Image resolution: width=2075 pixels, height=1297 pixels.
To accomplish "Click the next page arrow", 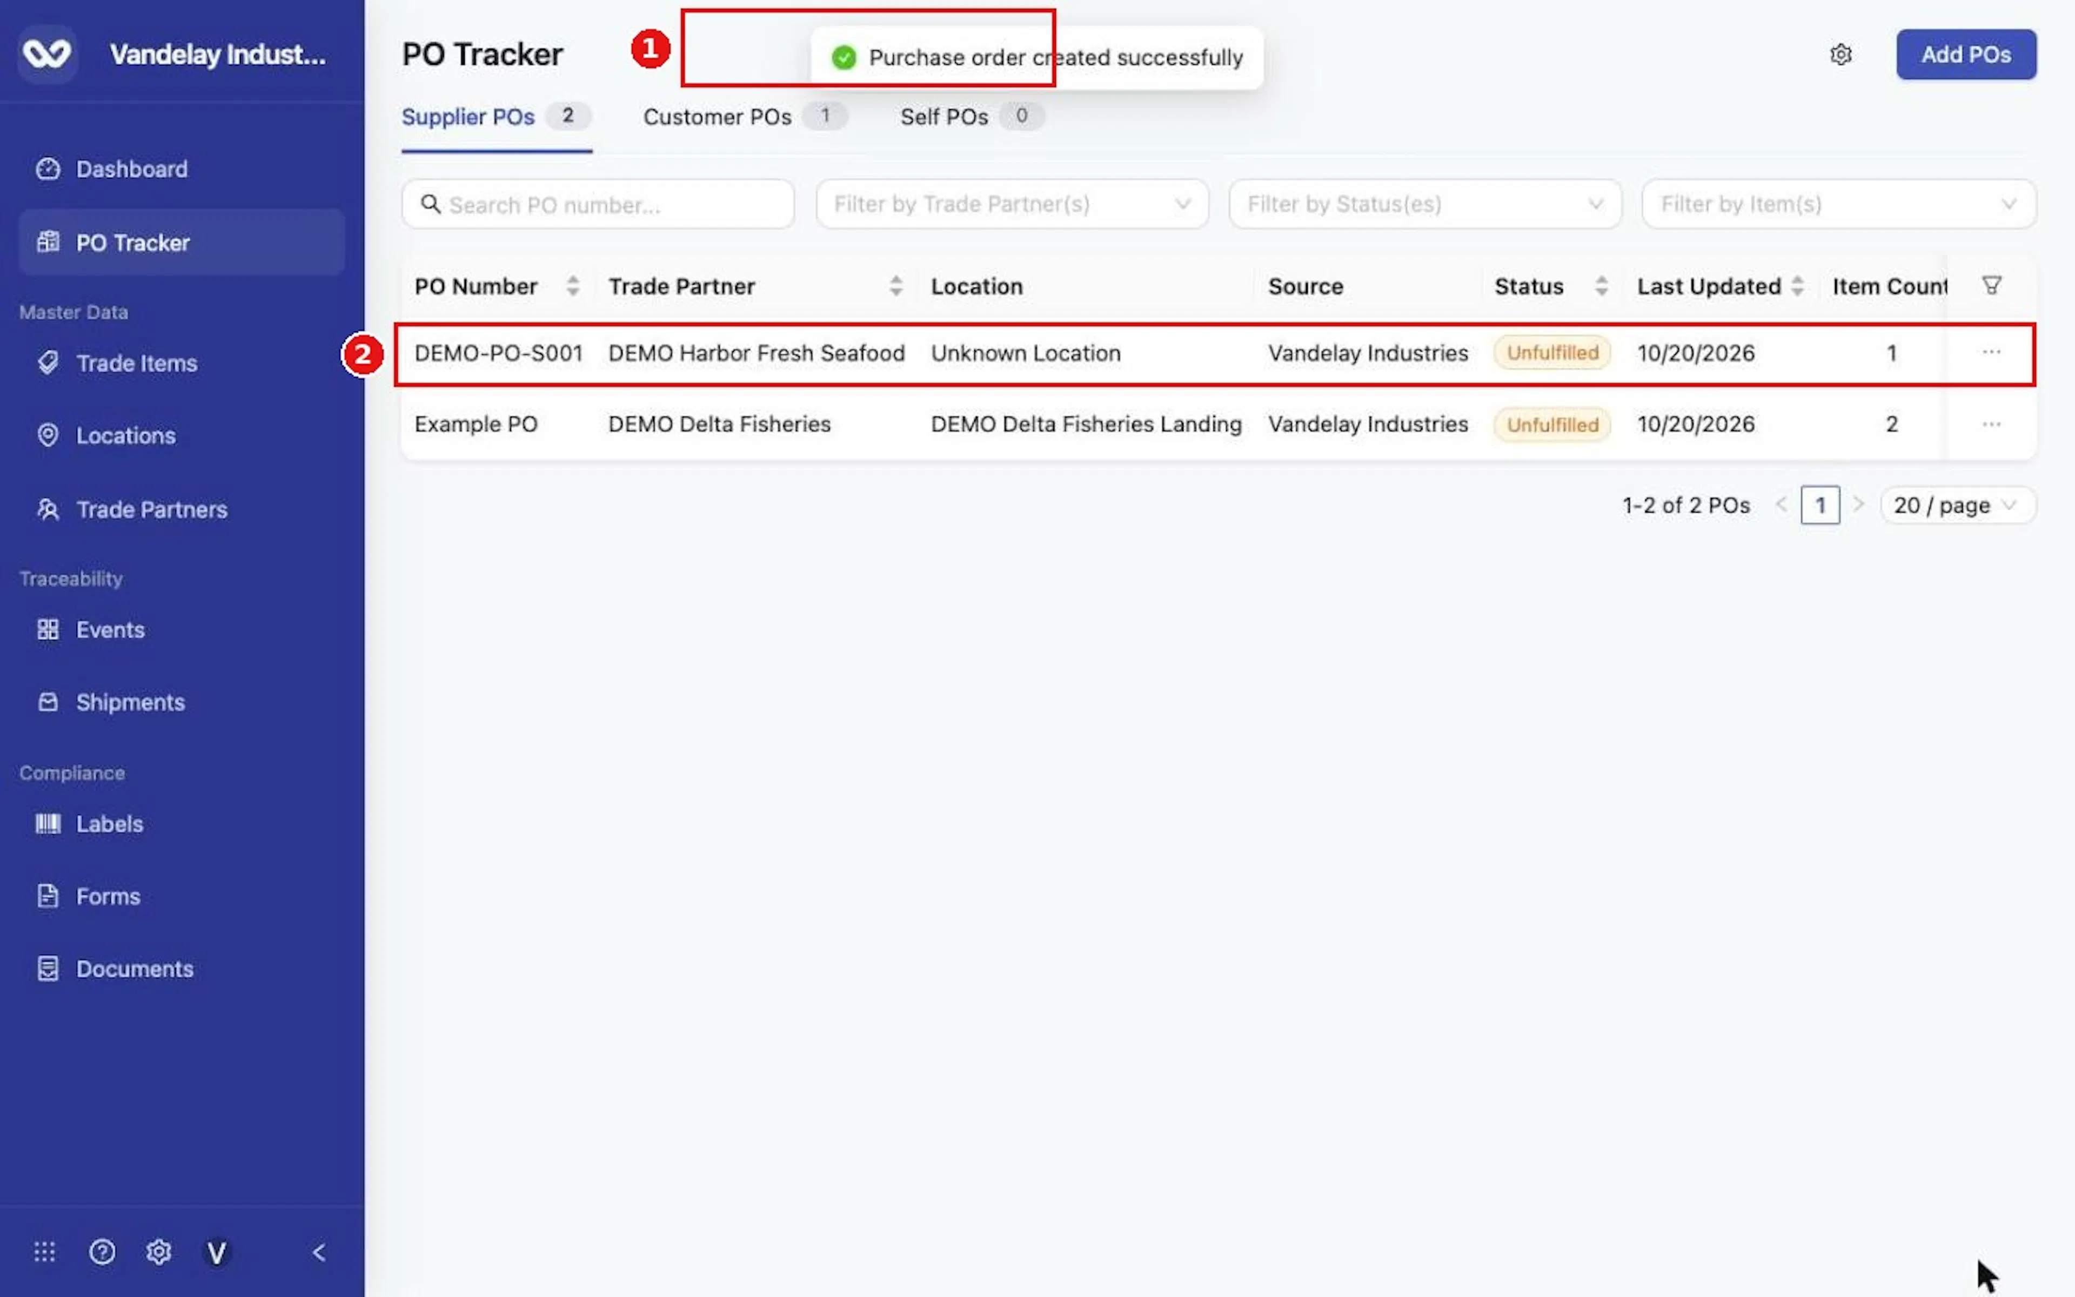I will 1858,505.
